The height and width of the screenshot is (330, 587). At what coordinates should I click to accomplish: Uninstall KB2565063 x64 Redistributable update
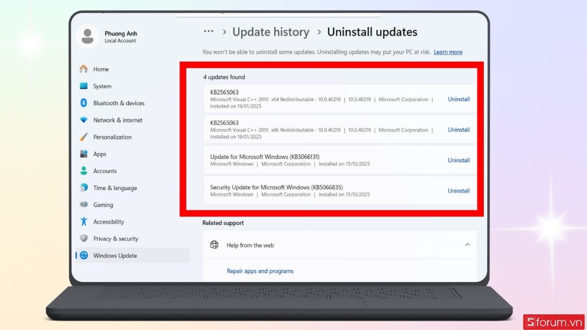coord(459,99)
